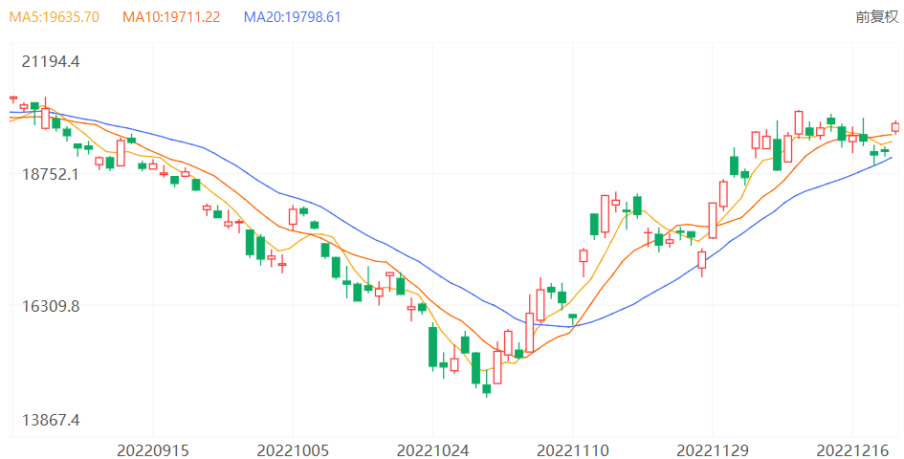The width and height of the screenshot is (904, 459).
Task: Click the 20220915 date label
Action: point(153,450)
